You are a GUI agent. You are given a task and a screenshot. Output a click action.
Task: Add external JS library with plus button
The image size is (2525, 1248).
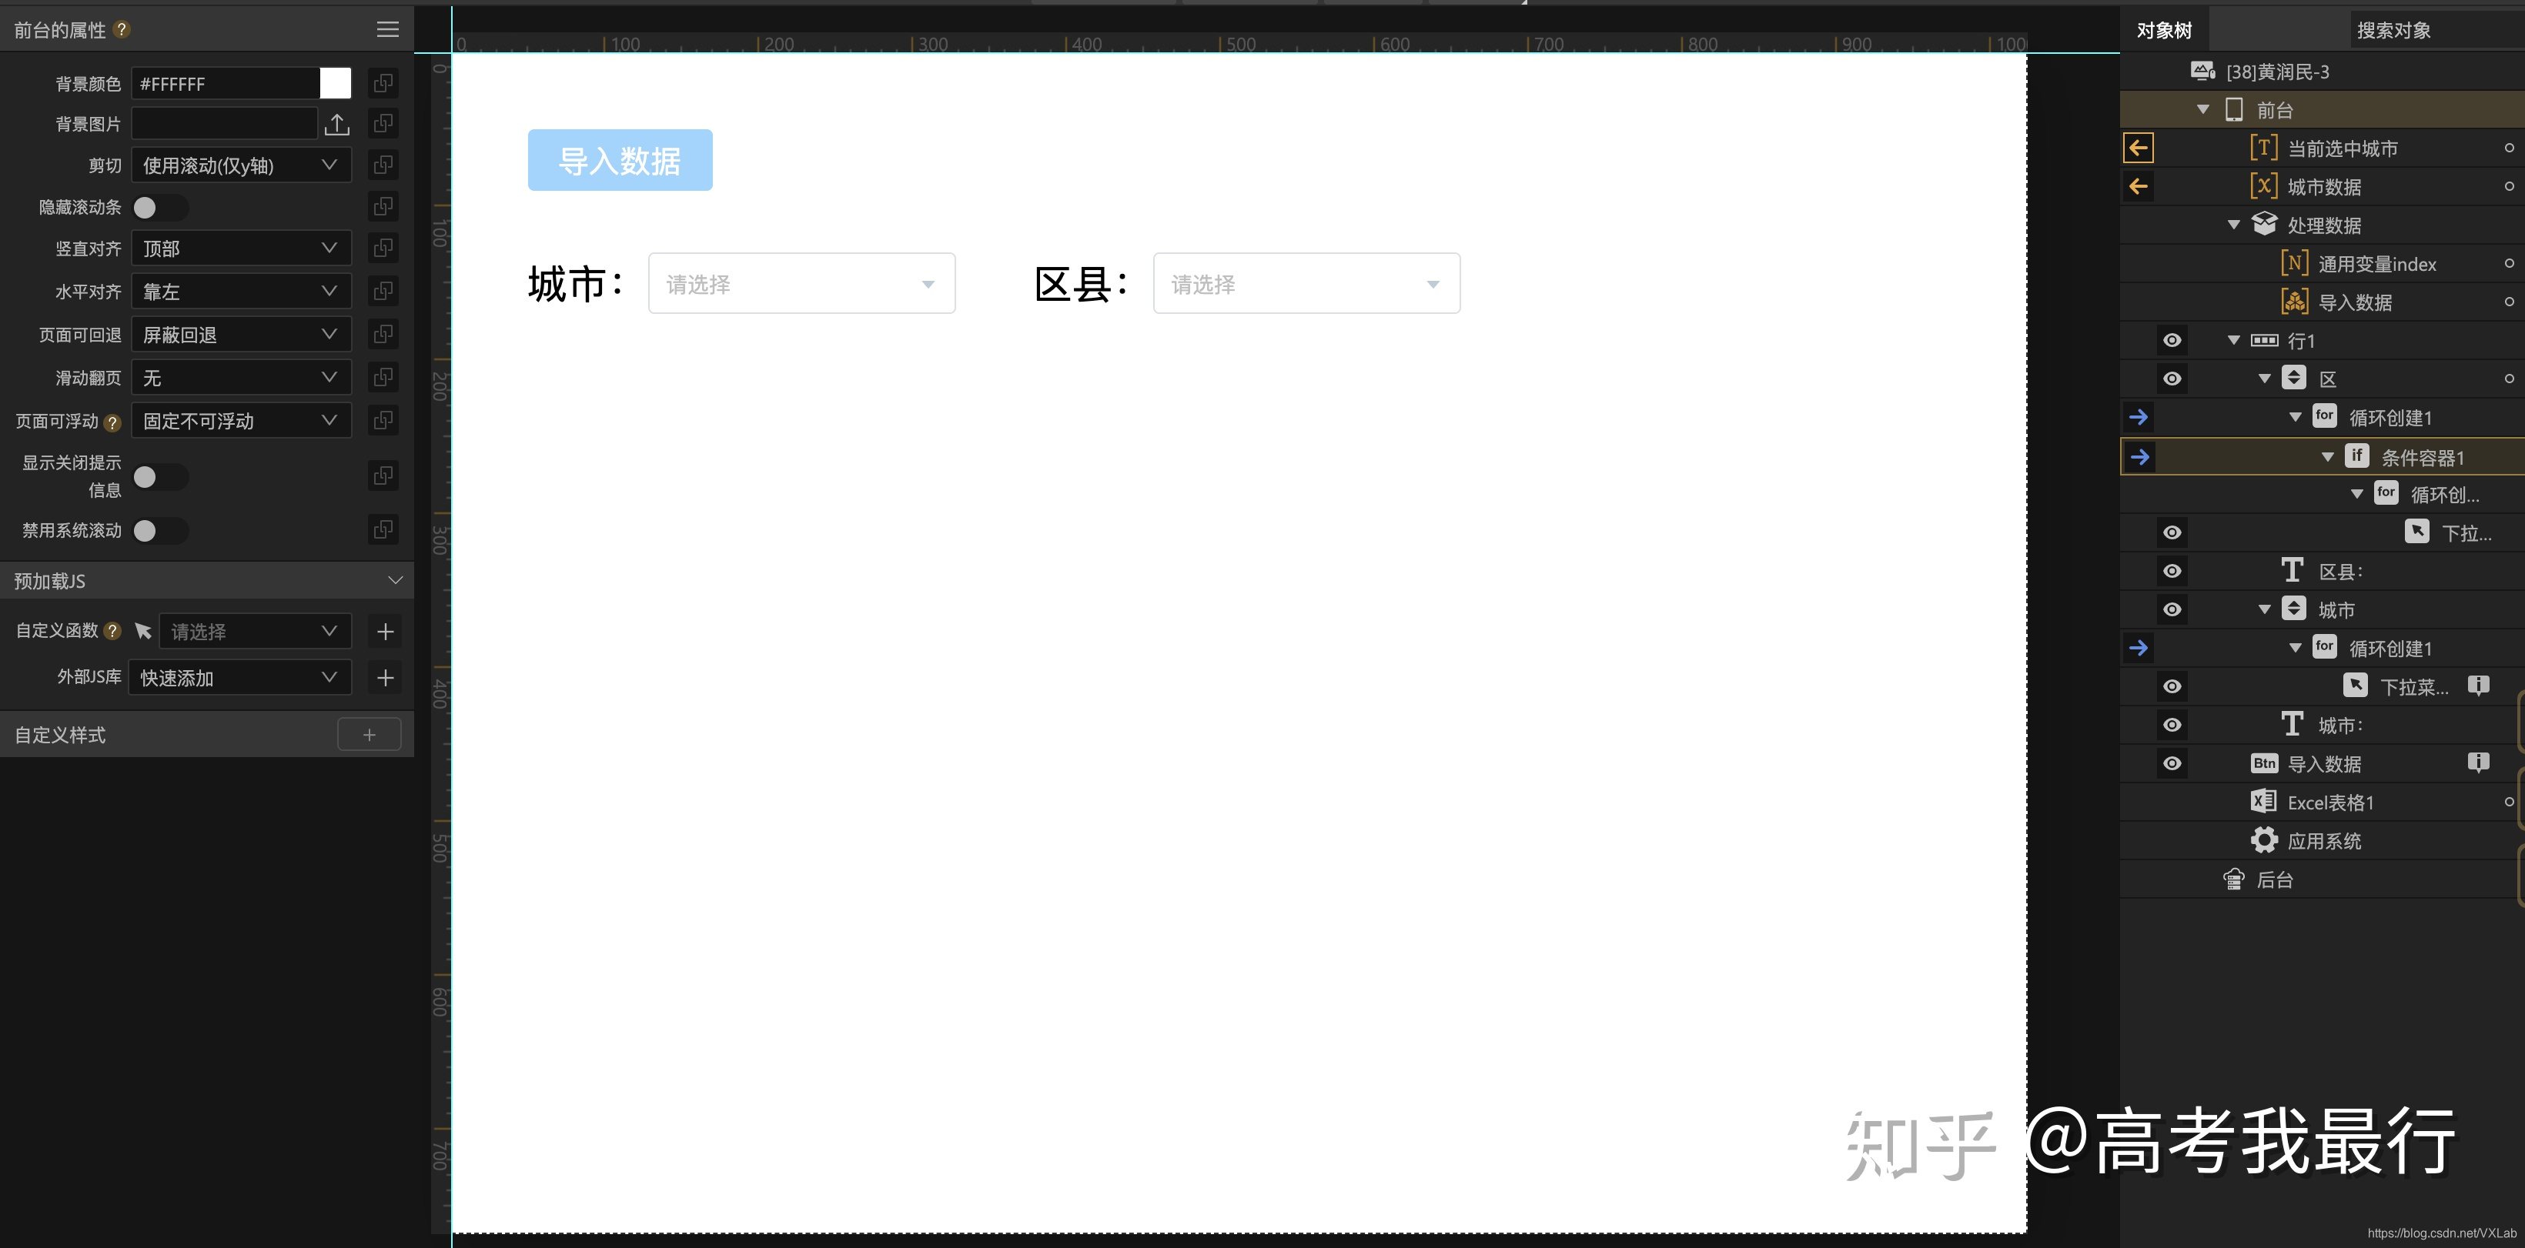(x=385, y=678)
